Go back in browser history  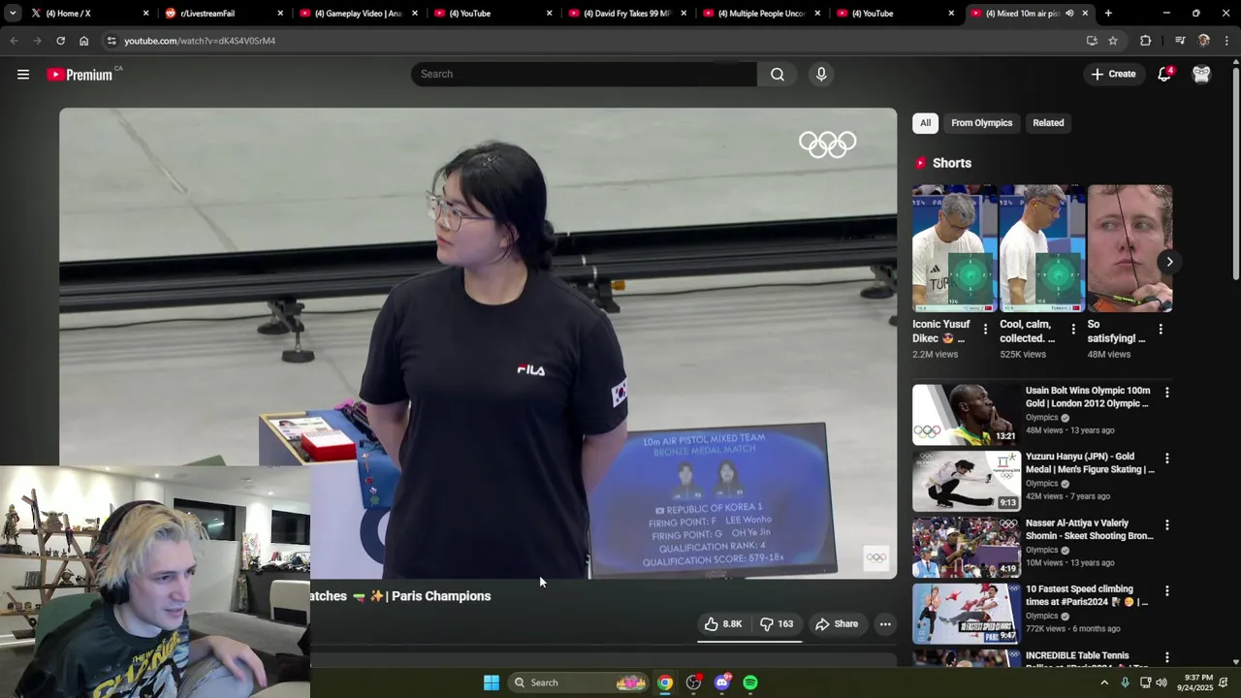click(14, 41)
